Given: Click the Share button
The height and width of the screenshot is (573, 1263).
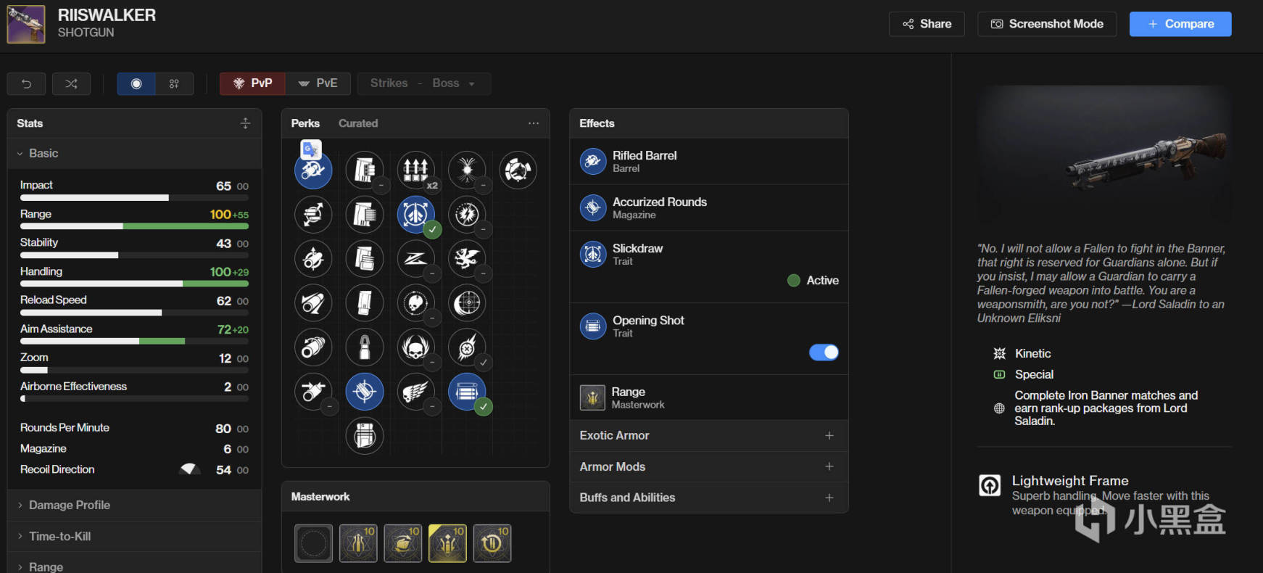Looking at the screenshot, I should pyautogui.click(x=927, y=24).
